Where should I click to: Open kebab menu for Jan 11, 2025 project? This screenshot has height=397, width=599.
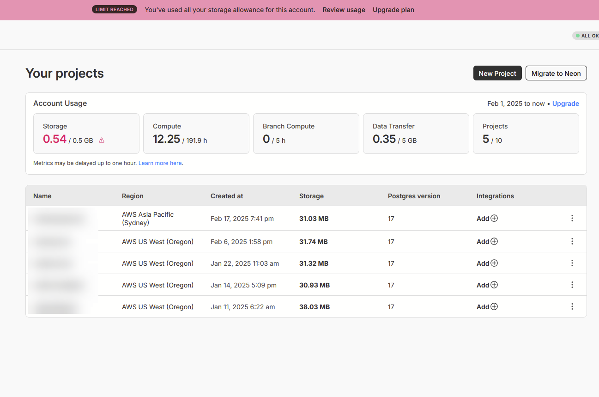tap(572, 306)
